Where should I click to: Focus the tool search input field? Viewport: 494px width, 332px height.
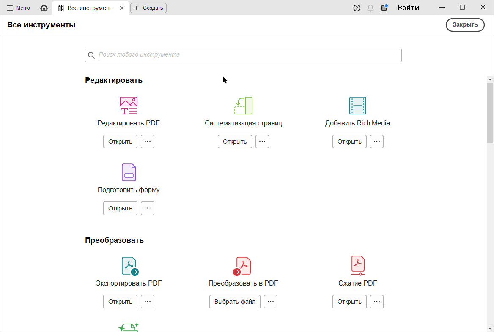(x=247, y=55)
